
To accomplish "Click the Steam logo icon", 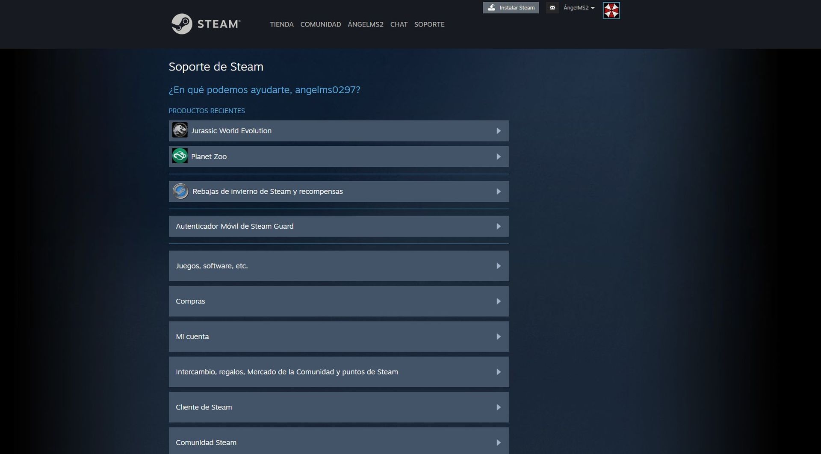I will tap(181, 24).
